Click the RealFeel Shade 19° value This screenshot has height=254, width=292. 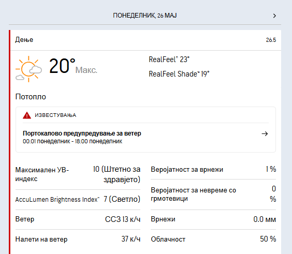[179, 74]
